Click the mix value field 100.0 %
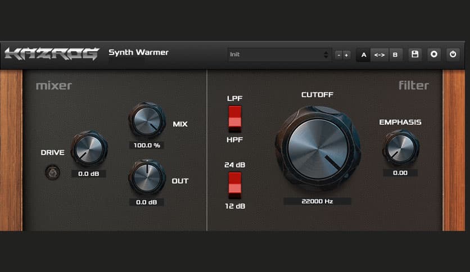Image resolution: width=470 pixels, height=272 pixels. [x=147, y=146]
